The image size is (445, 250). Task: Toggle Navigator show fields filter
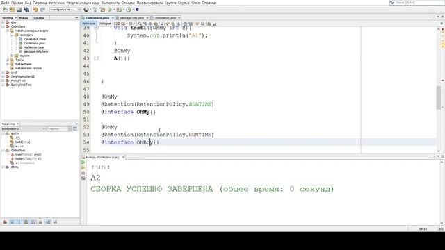click(13, 222)
